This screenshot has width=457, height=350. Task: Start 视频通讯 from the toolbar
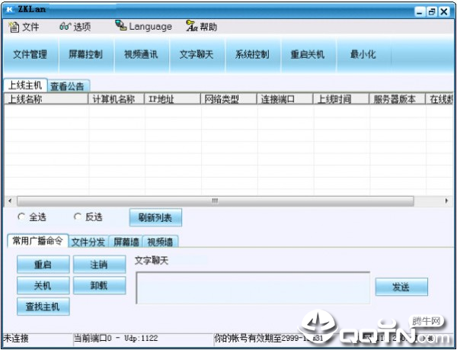[x=141, y=55]
